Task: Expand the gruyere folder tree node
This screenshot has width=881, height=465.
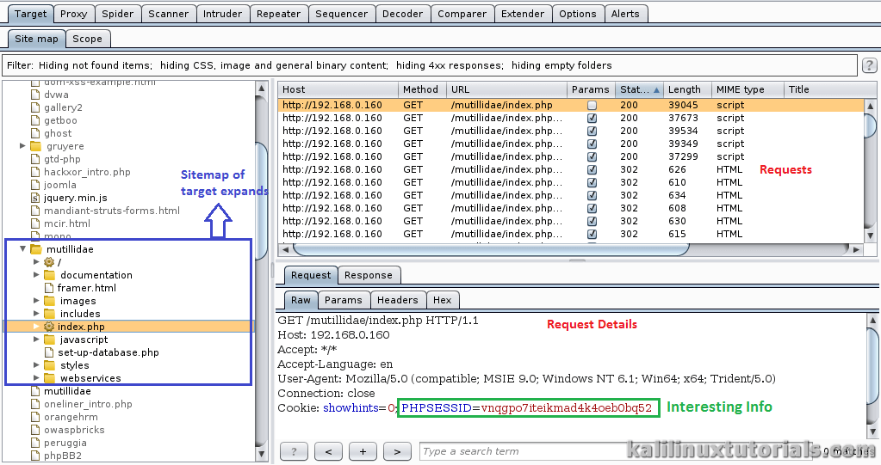Action: click(x=23, y=146)
